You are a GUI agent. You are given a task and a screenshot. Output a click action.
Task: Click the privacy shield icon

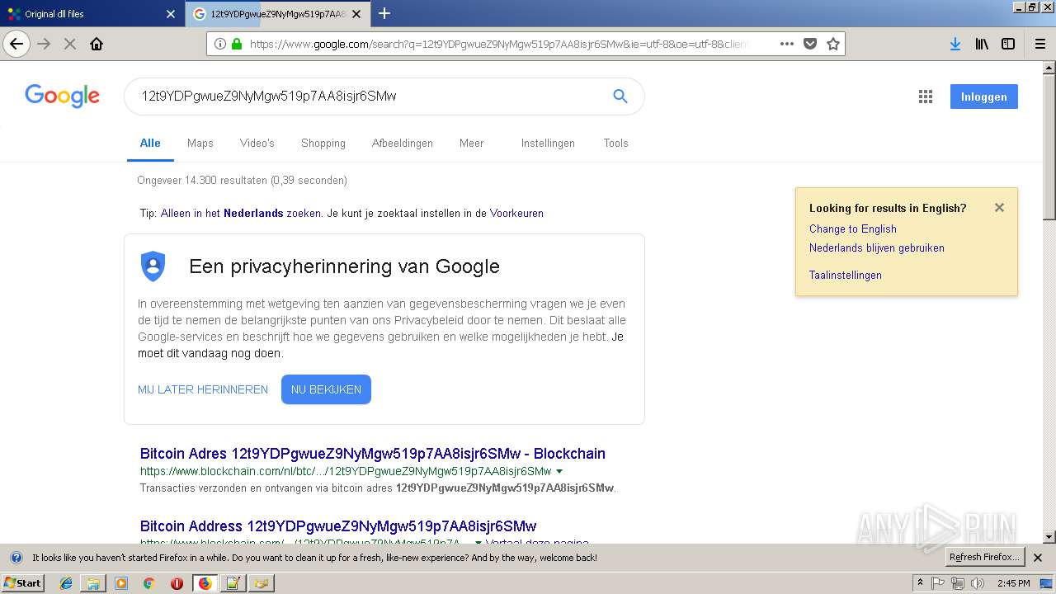pos(153,266)
